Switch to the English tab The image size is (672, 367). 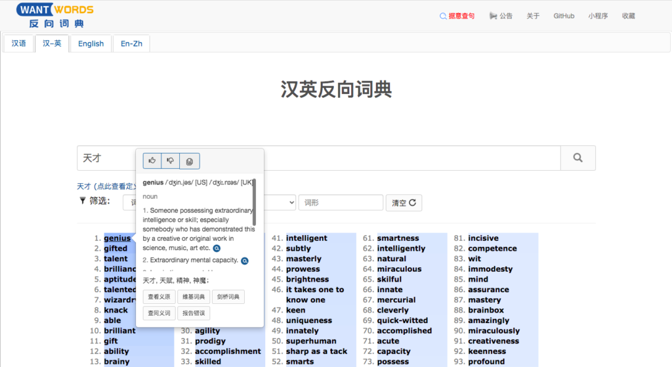tap(91, 43)
